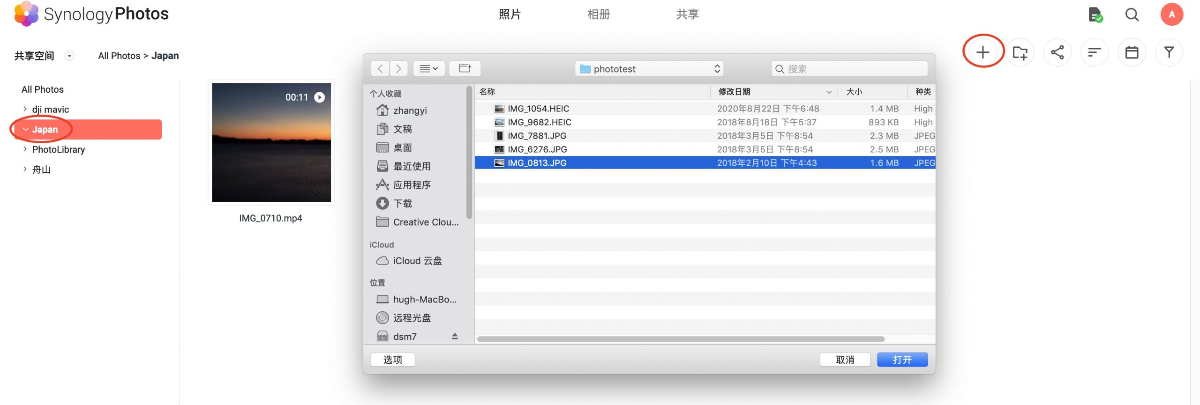1200x405 pixels.
Task: Expand the dji mavic folder
Action: (25, 109)
